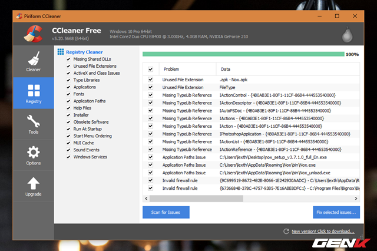Toggle Windows Services checkbox
This screenshot has width=377, height=251.
68,157
